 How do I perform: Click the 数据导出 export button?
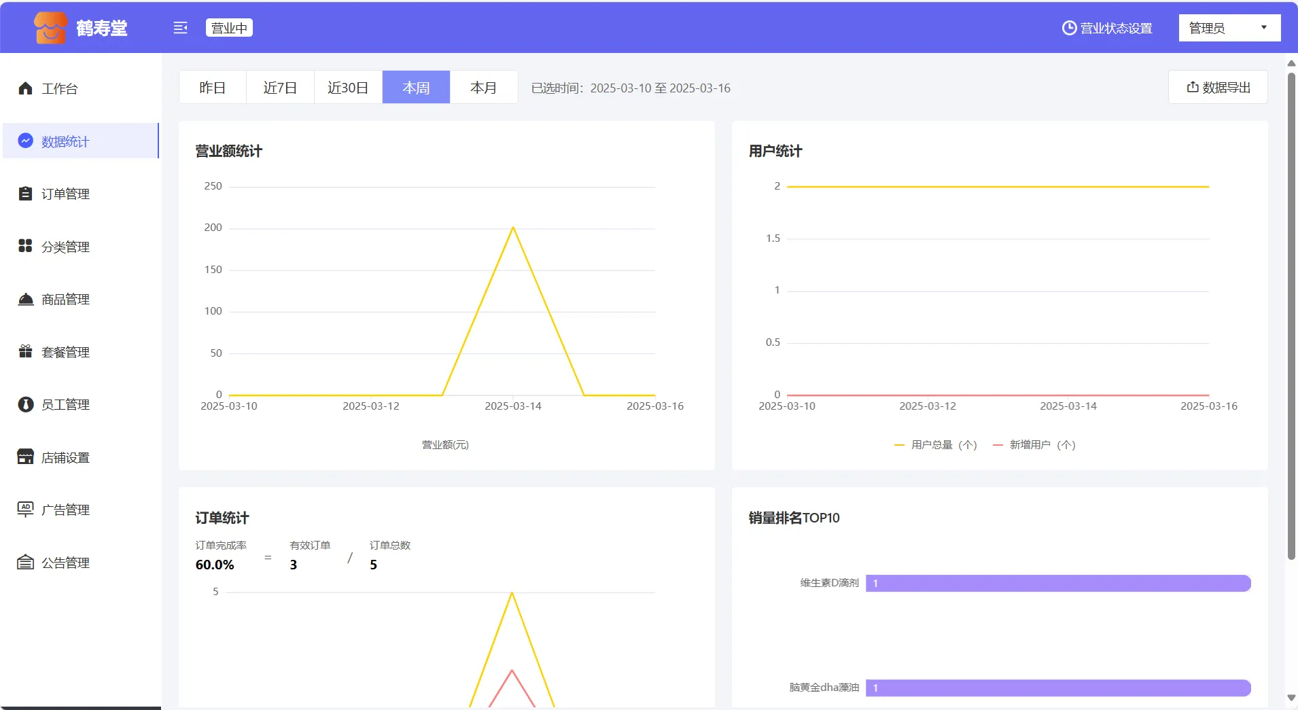1218,88
